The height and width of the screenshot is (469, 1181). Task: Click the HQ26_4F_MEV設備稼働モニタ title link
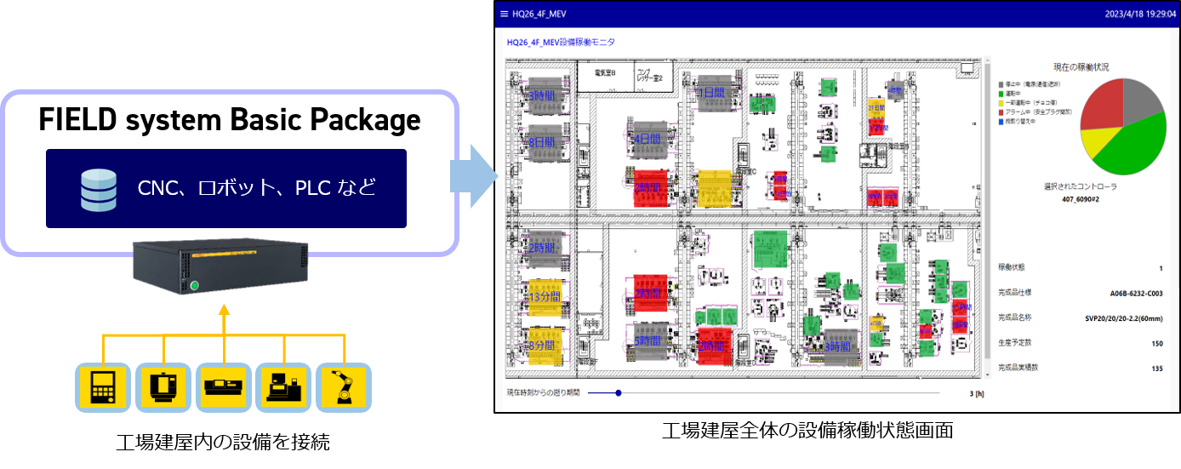[560, 42]
